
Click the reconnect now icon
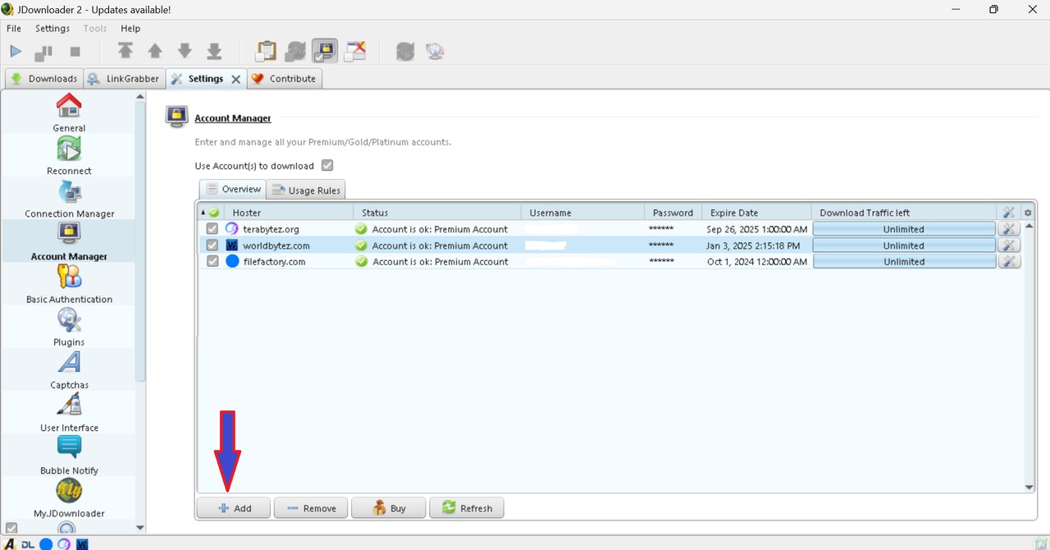point(404,51)
